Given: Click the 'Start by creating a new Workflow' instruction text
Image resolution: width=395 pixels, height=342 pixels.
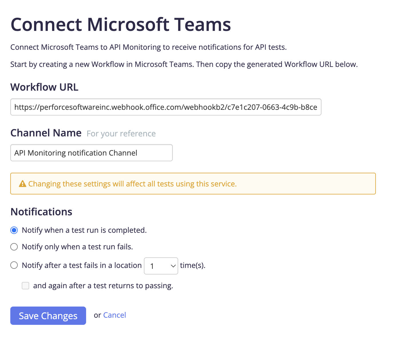Looking at the screenshot, I should [x=184, y=64].
